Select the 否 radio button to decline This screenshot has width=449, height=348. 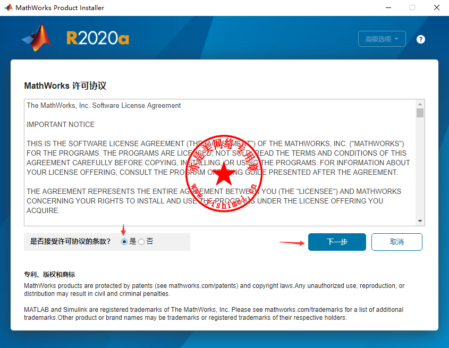click(x=141, y=242)
